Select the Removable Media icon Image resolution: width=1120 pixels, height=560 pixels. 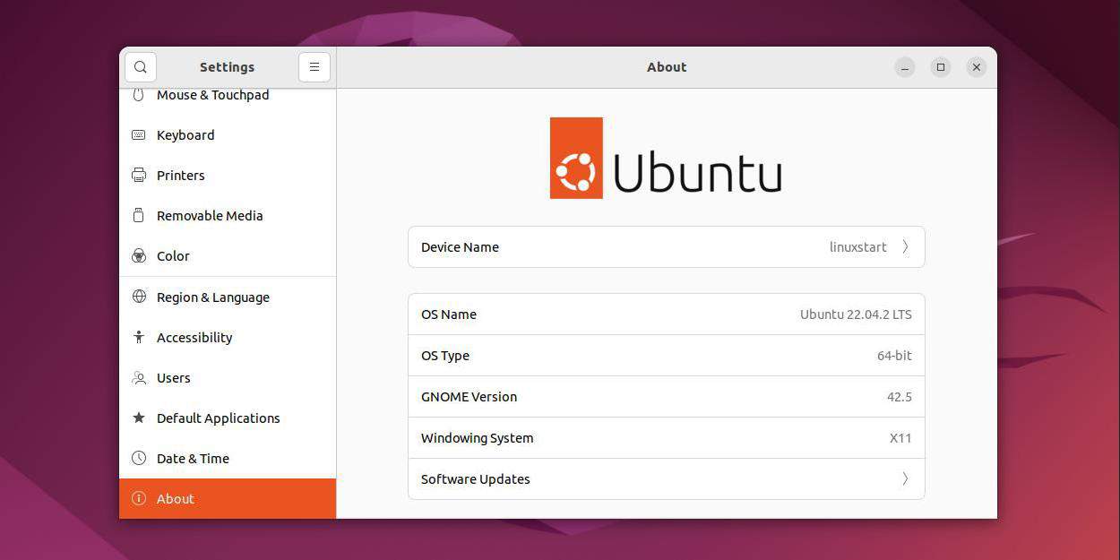pyautogui.click(x=139, y=216)
